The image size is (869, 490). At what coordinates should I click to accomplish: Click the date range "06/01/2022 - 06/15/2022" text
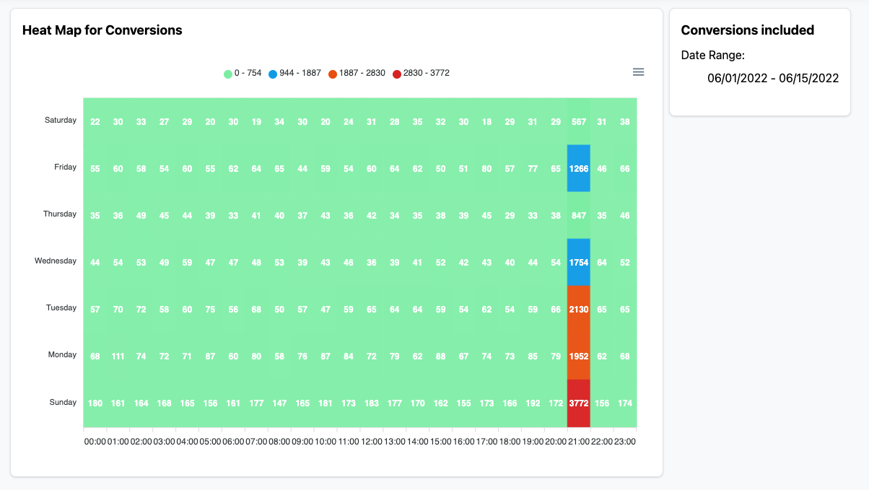tap(773, 78)
